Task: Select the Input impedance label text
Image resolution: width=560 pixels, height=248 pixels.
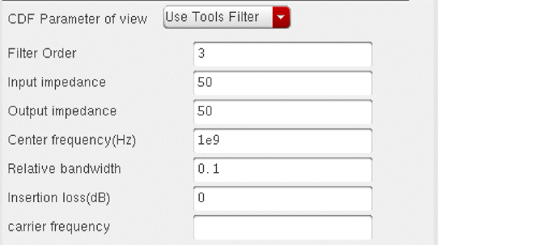Action: pyautogui.click(x=57, y=82)
